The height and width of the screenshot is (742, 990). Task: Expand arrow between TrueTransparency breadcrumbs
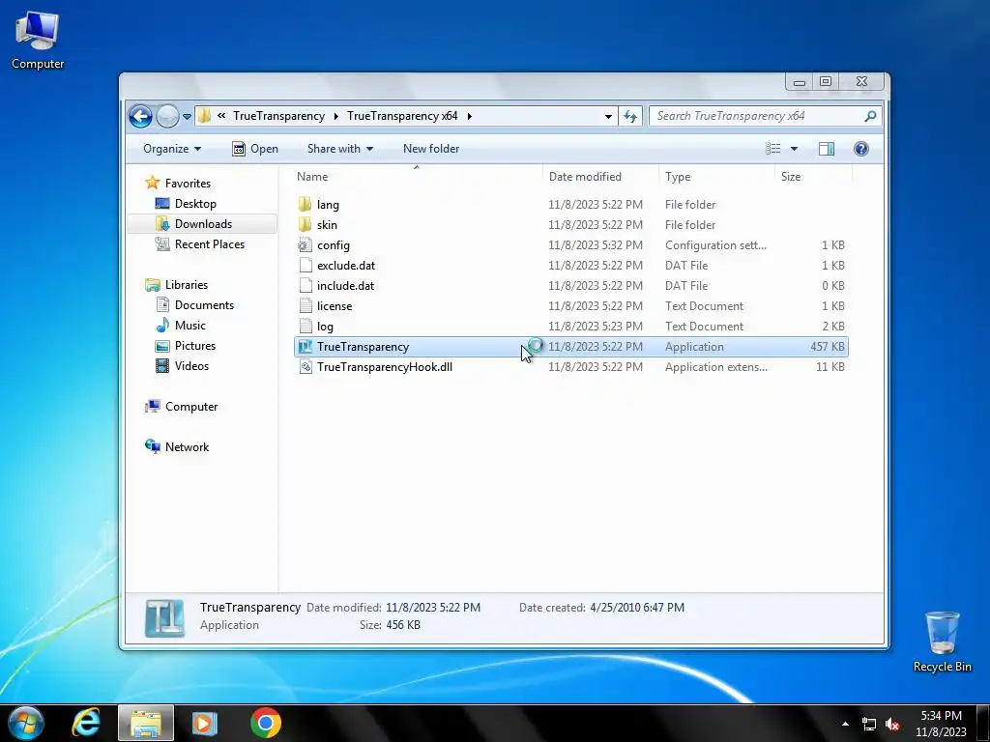tap(335, 116)
